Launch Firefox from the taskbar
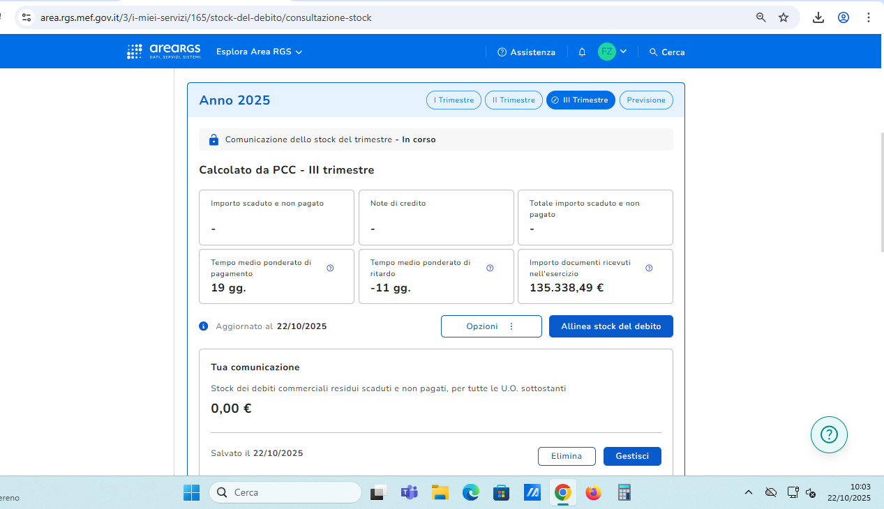884x509 pixels. 593,493
